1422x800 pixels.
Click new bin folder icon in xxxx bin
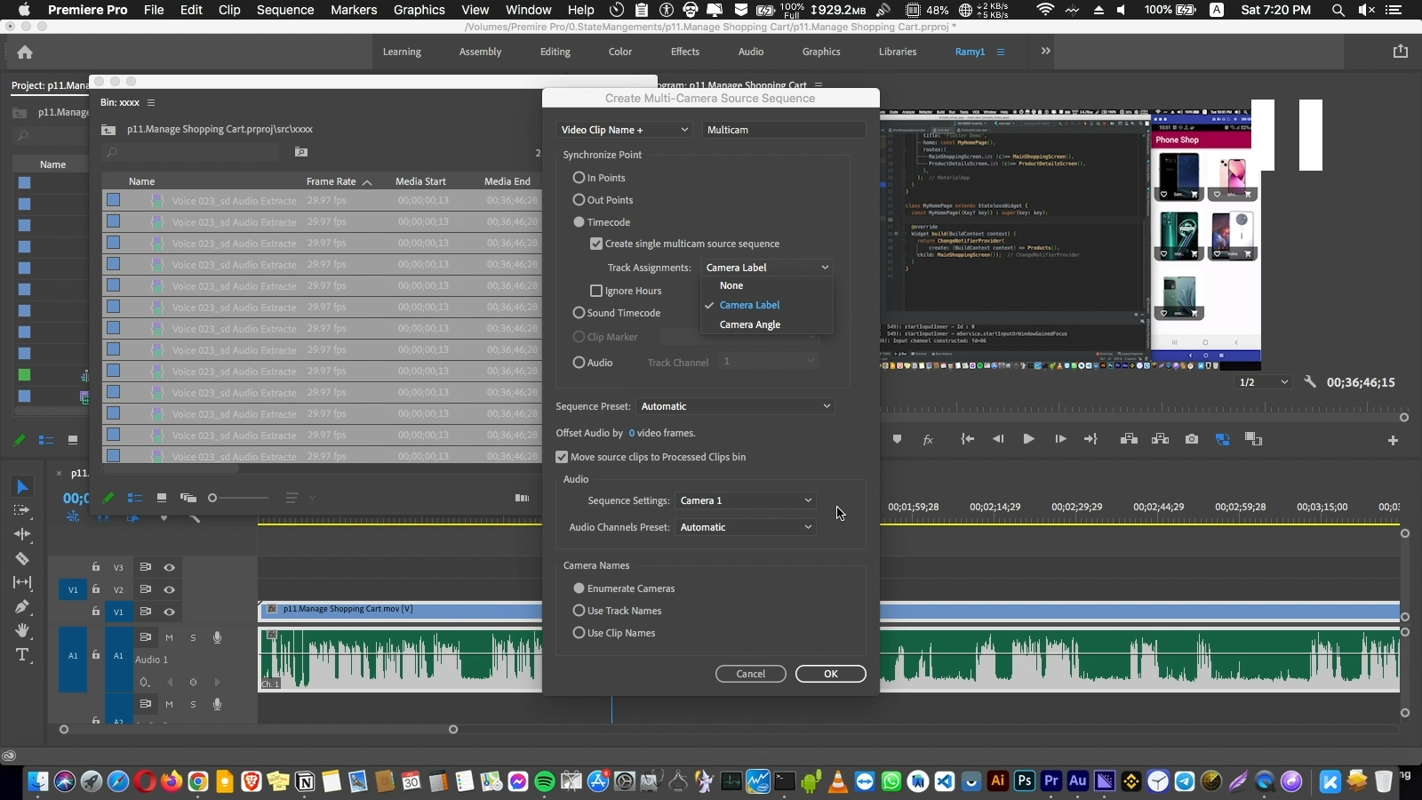click(301, 152)
